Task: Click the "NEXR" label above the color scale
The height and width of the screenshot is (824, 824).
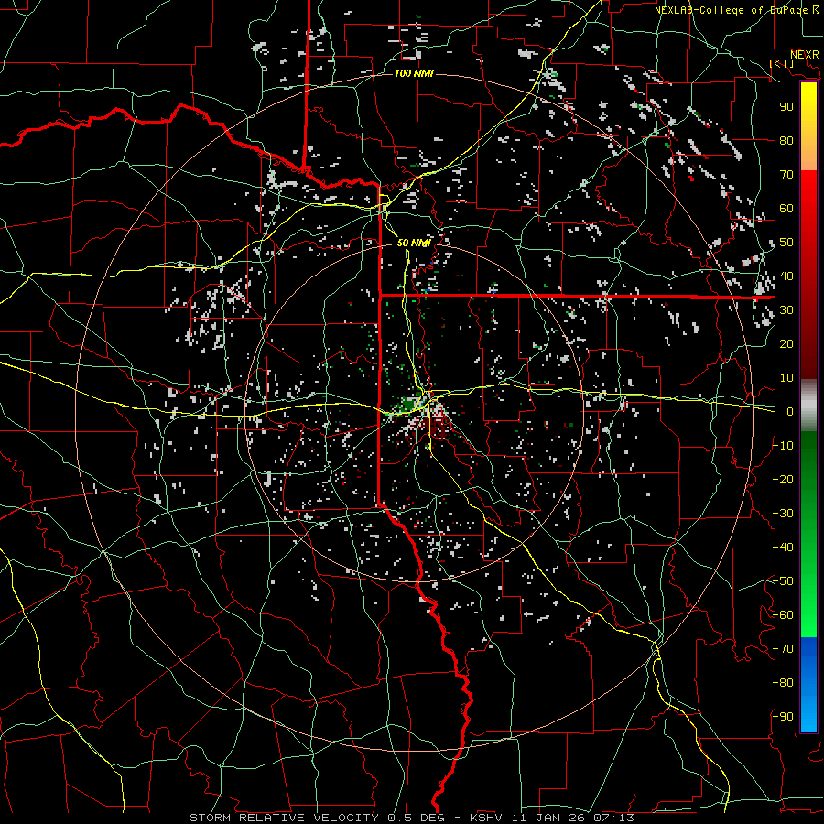Action: tap(804, 55)
